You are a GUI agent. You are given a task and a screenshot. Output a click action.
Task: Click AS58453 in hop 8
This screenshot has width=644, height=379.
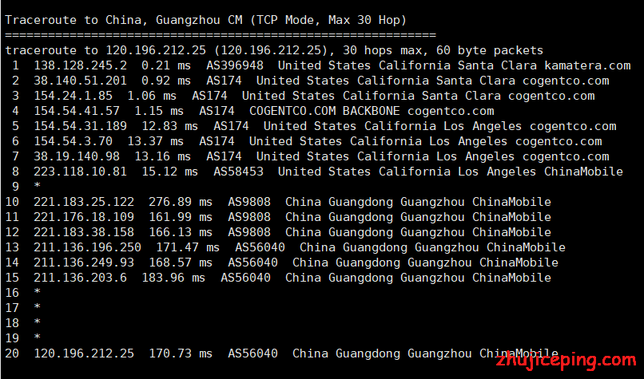click(x=238, y=172)
